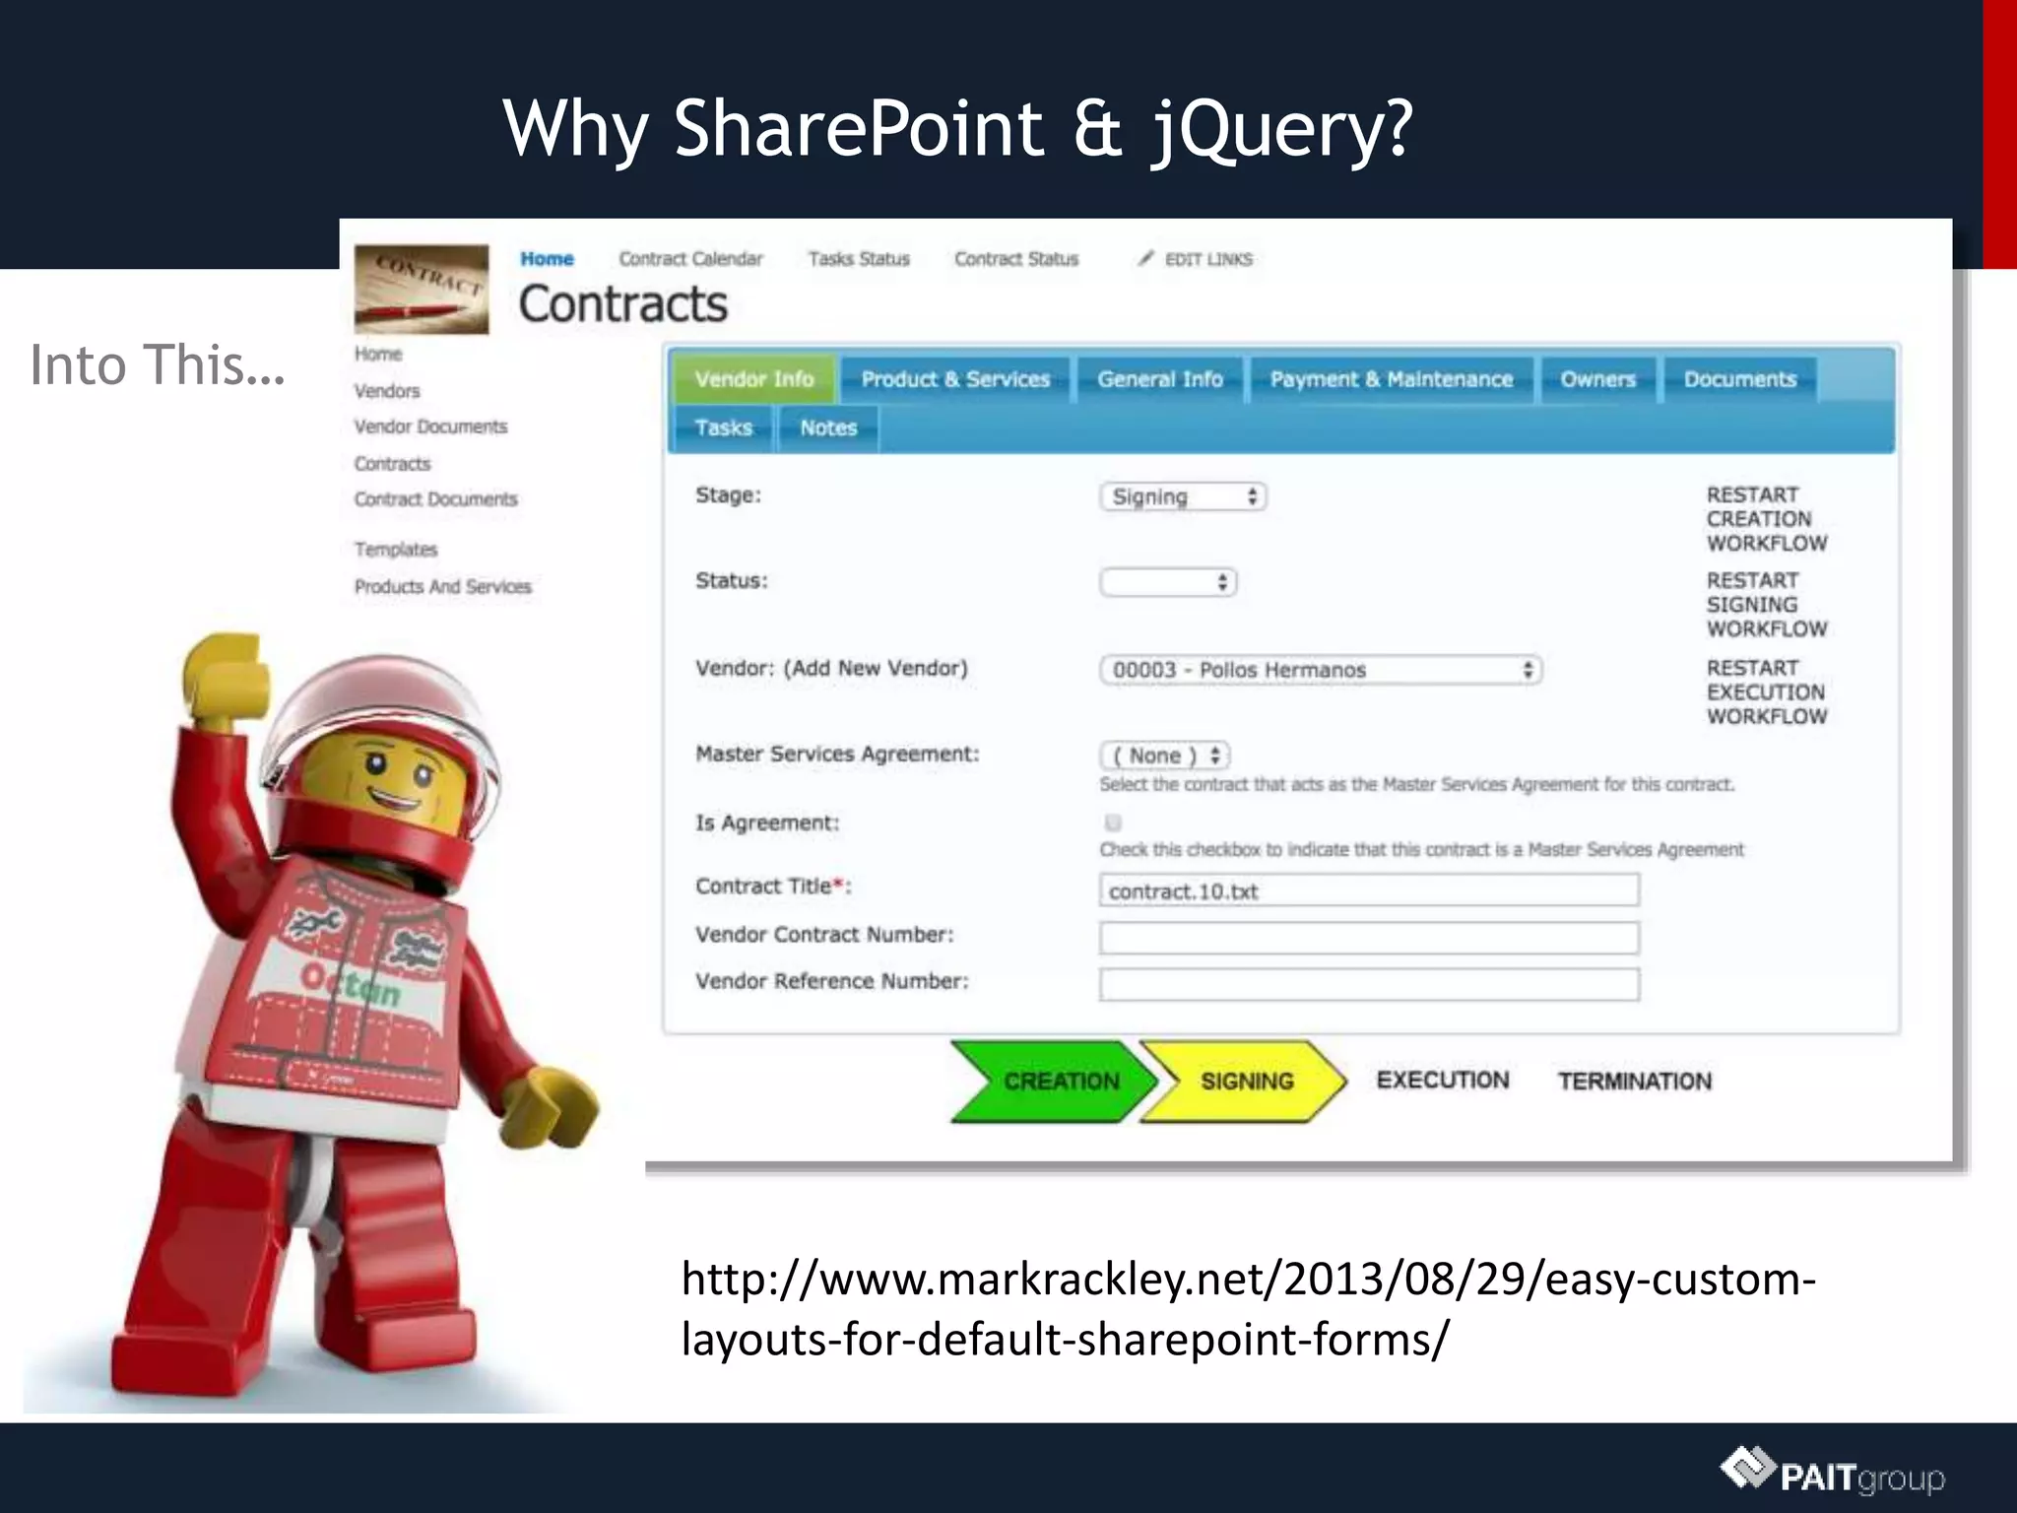Screen dimensions: 2017x1513
Task: Click the Vendor Reference Number field
Action: tap(1369, 984)
